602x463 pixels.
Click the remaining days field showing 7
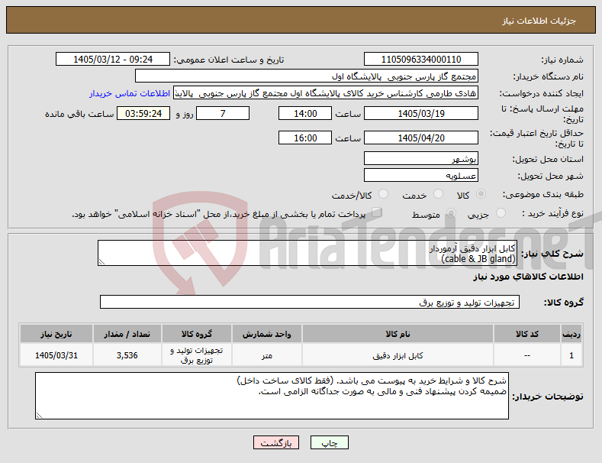coord(223,113)
